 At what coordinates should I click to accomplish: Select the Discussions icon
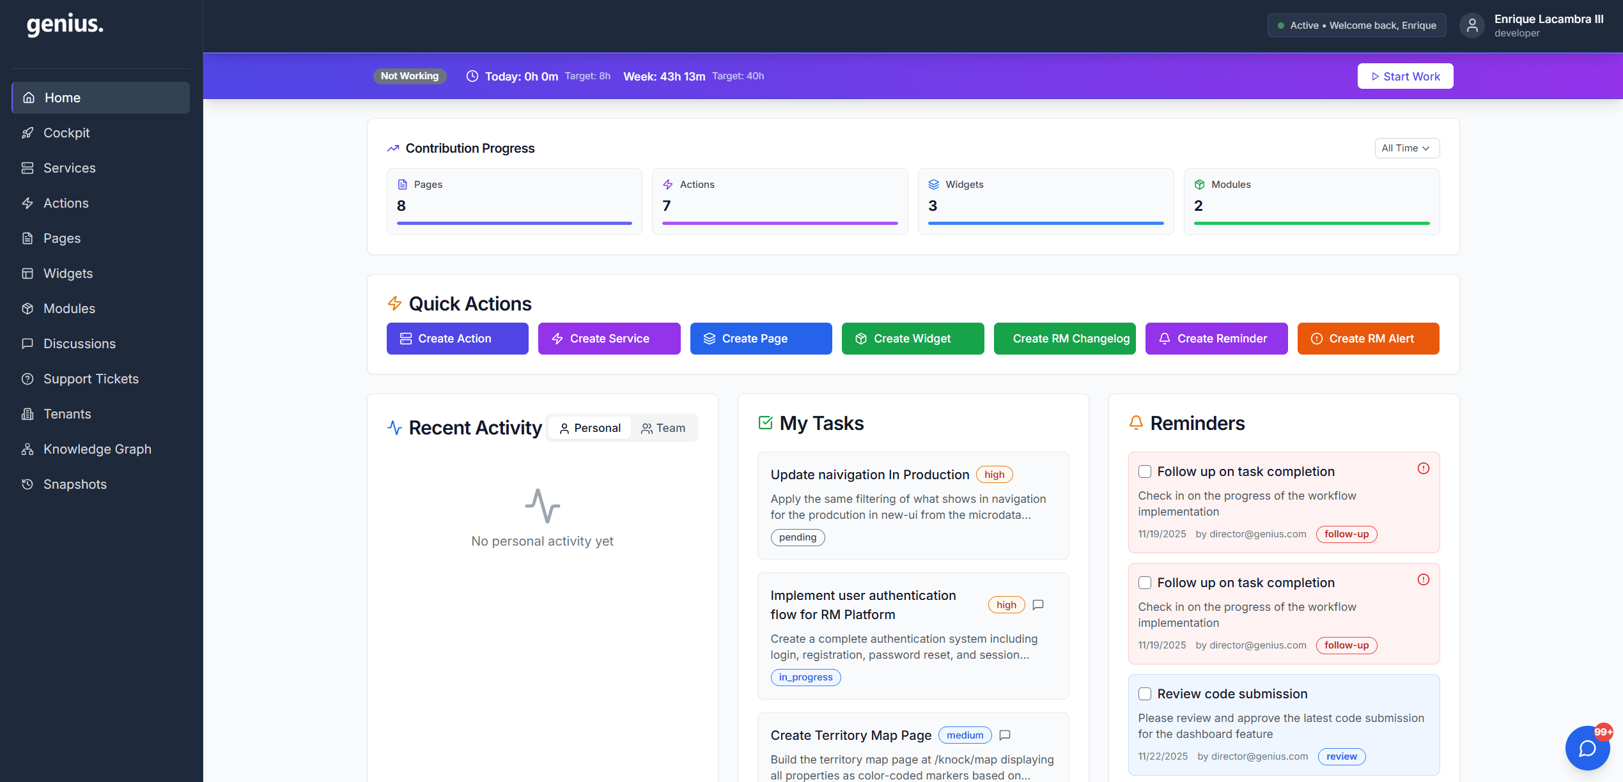pyautogui.click(x=27, y=343)
